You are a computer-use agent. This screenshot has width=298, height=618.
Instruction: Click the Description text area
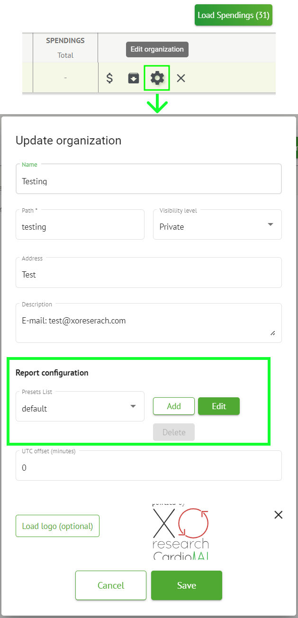(149, 325)
